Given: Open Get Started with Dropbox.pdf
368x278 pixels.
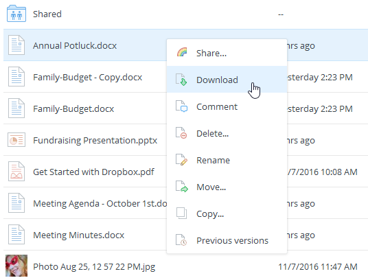Looking at the screenshot, I should (x=93, y=172).
